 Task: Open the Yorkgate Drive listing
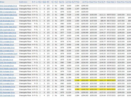click(x=7, y=72)
